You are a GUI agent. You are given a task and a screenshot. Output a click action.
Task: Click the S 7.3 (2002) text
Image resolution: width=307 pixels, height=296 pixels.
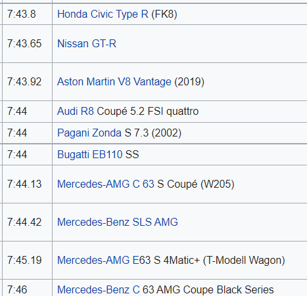(x=153, y=133)
